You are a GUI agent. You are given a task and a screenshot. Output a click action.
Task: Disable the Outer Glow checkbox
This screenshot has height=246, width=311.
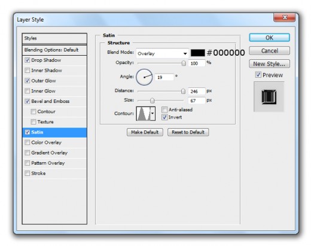27,81
